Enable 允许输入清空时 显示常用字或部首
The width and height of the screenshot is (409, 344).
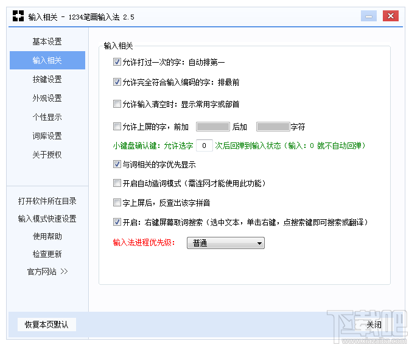coord(117,104)
